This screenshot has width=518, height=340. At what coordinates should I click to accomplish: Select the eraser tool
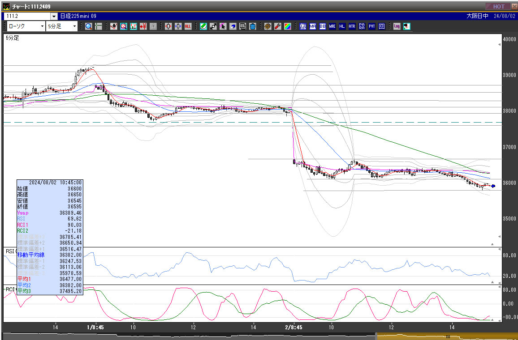click(x=233, y=26)
